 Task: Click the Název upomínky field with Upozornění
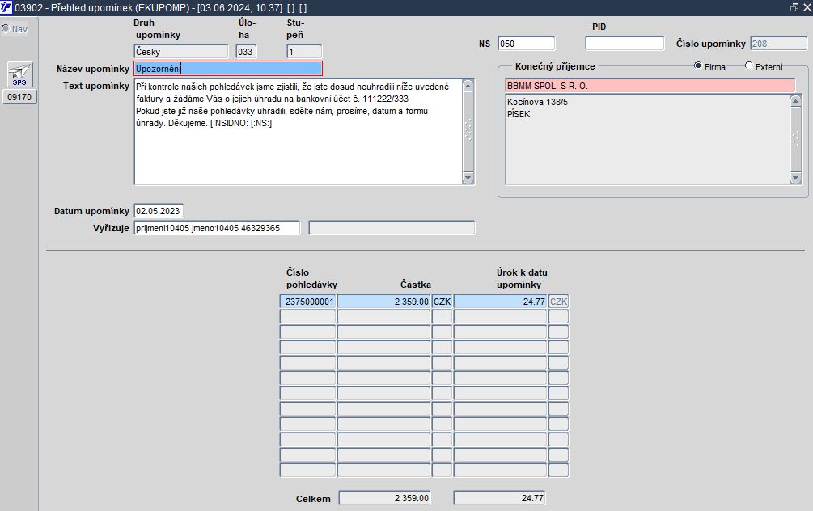[x=228, y=69]
